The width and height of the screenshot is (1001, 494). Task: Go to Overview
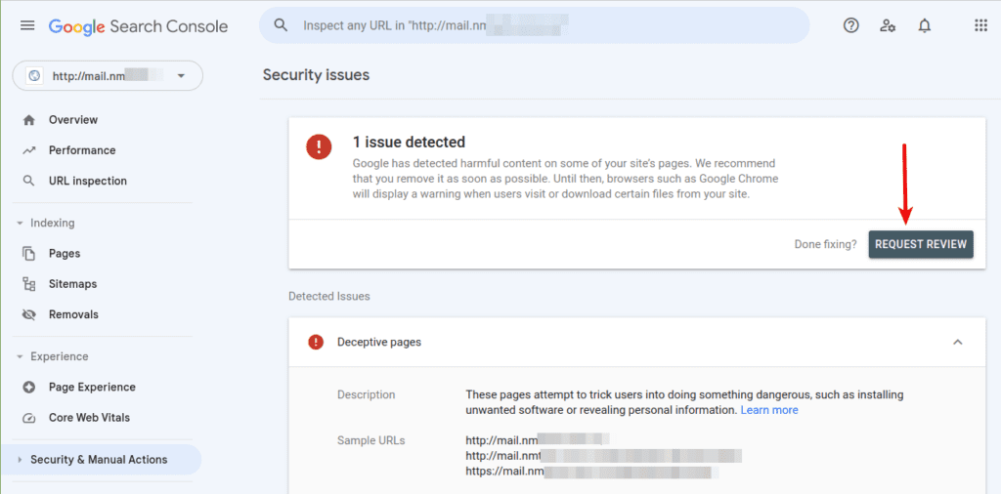coord(73,120)
